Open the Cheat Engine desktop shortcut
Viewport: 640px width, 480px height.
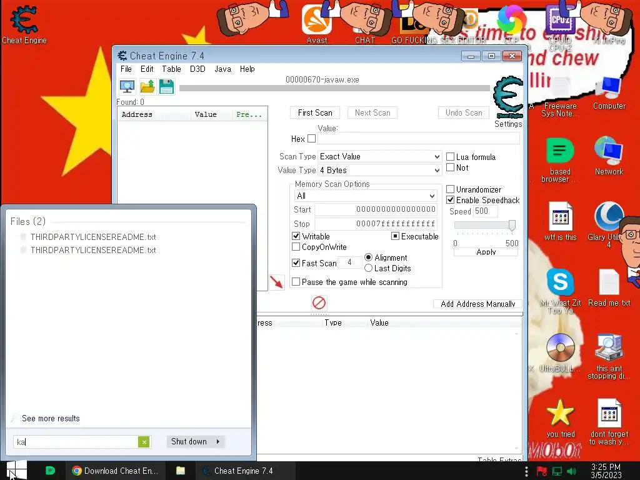point(24,24)
